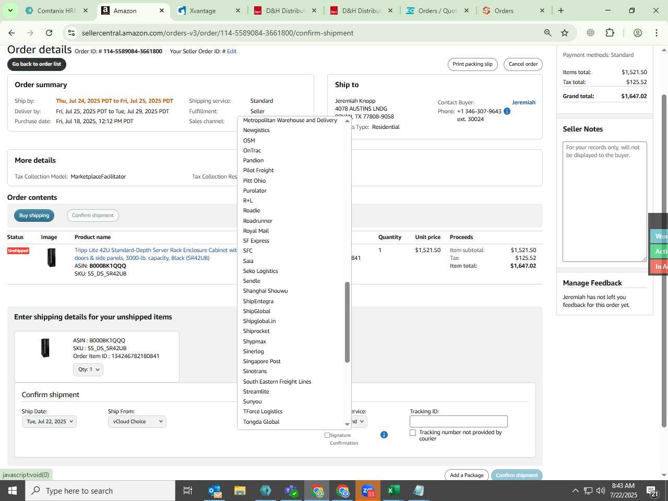Select OnTrac from the carrier list
This screenshot has width=668, height=501.
pos(252,150)
